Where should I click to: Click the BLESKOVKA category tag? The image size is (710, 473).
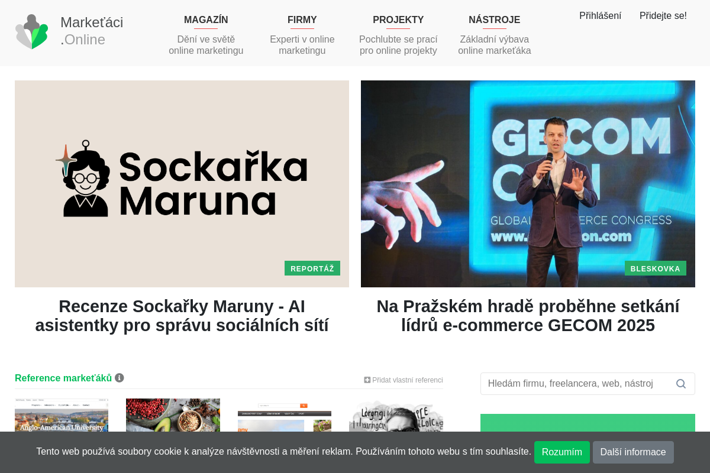[656, 268]
